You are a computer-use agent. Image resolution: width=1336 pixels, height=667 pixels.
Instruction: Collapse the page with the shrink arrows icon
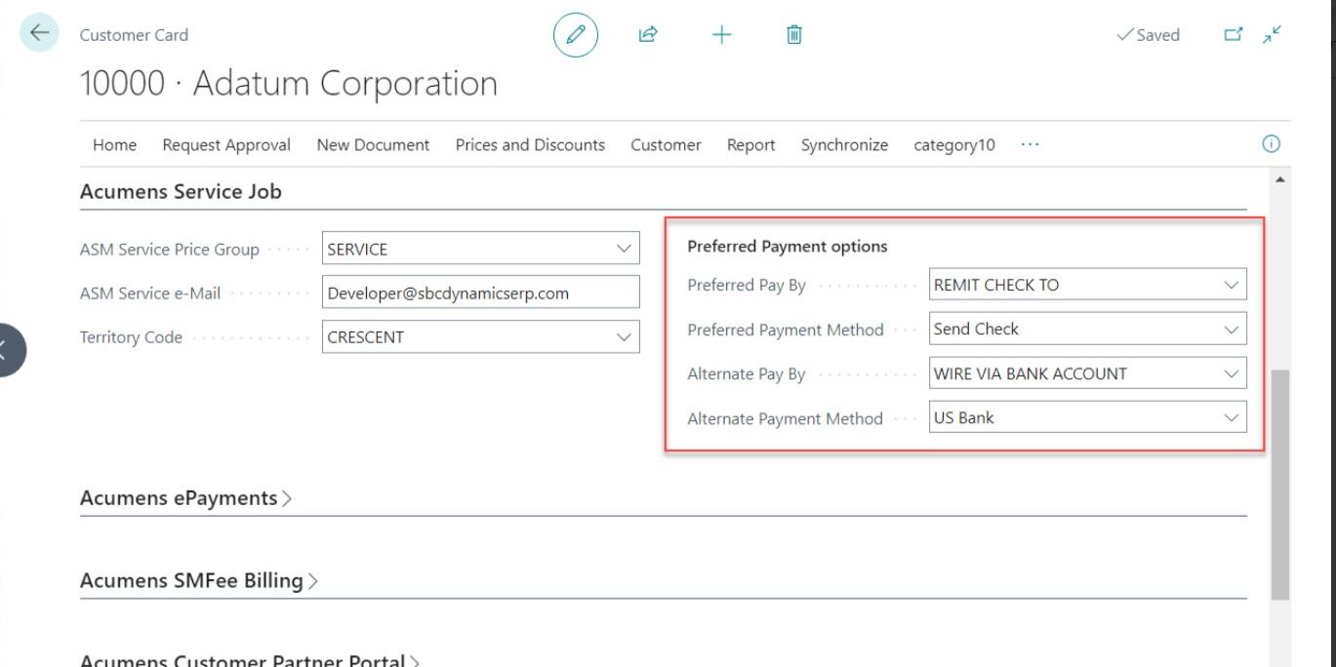click(x=1271, y=33)
